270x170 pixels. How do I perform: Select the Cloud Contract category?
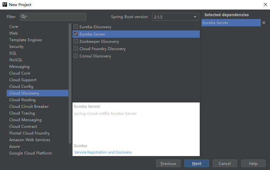(x=38, y=126)
